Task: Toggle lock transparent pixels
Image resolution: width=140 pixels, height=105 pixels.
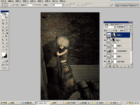Action: click(109, 31)
